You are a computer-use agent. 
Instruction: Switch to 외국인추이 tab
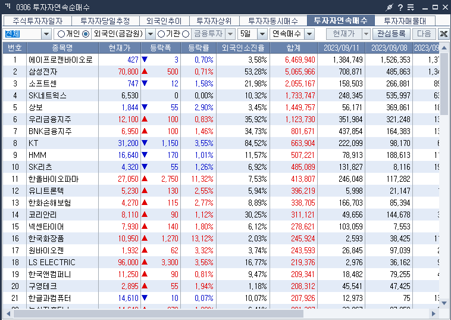click(164, 21)
